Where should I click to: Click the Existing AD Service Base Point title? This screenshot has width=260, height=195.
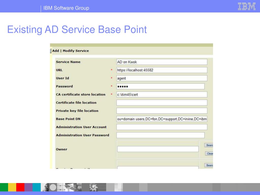point(77,29)
